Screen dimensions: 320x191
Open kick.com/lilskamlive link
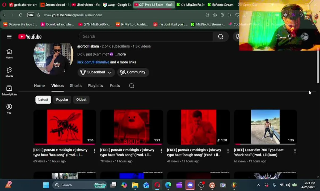[93, 62]
